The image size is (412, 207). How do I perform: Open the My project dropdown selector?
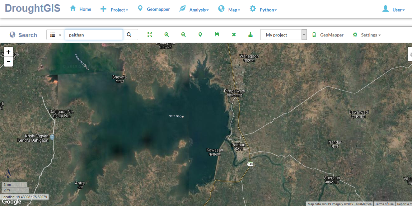pyautogui.click(x=284, y=35)
